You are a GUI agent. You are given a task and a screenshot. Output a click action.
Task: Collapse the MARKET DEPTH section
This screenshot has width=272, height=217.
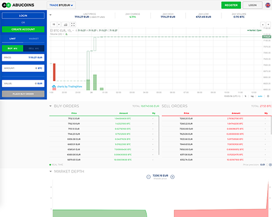pos(51,171)
